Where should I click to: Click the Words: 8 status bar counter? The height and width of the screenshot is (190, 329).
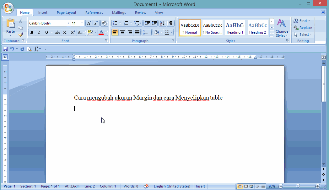pos(131,186)
